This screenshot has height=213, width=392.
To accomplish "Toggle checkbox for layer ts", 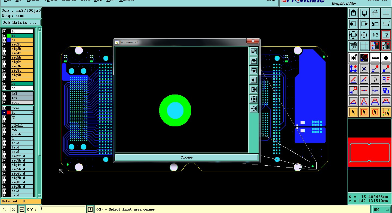I will coord(4,36).
